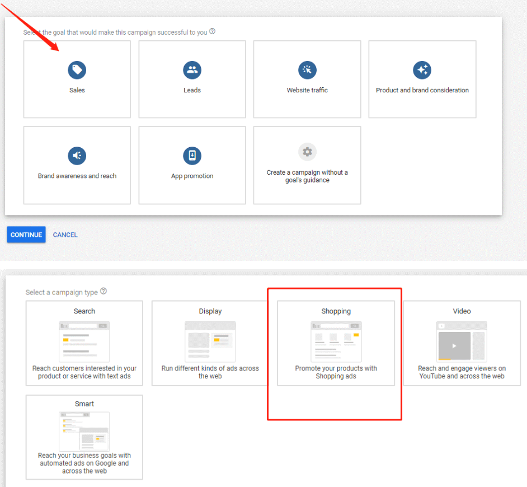Open help icon next to goal heading
This screenshot has height=487, width=527.
coord(213,31)
